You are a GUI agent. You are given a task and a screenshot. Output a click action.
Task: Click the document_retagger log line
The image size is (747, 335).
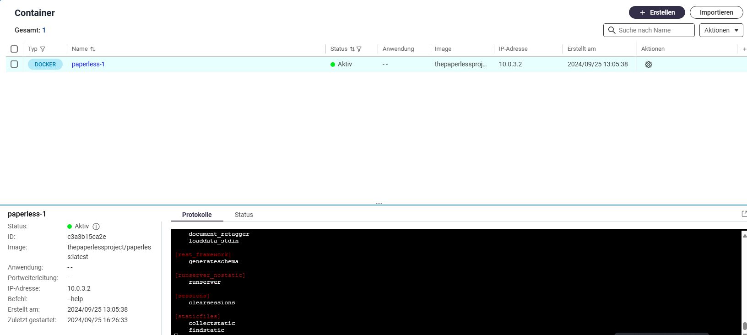219,234
